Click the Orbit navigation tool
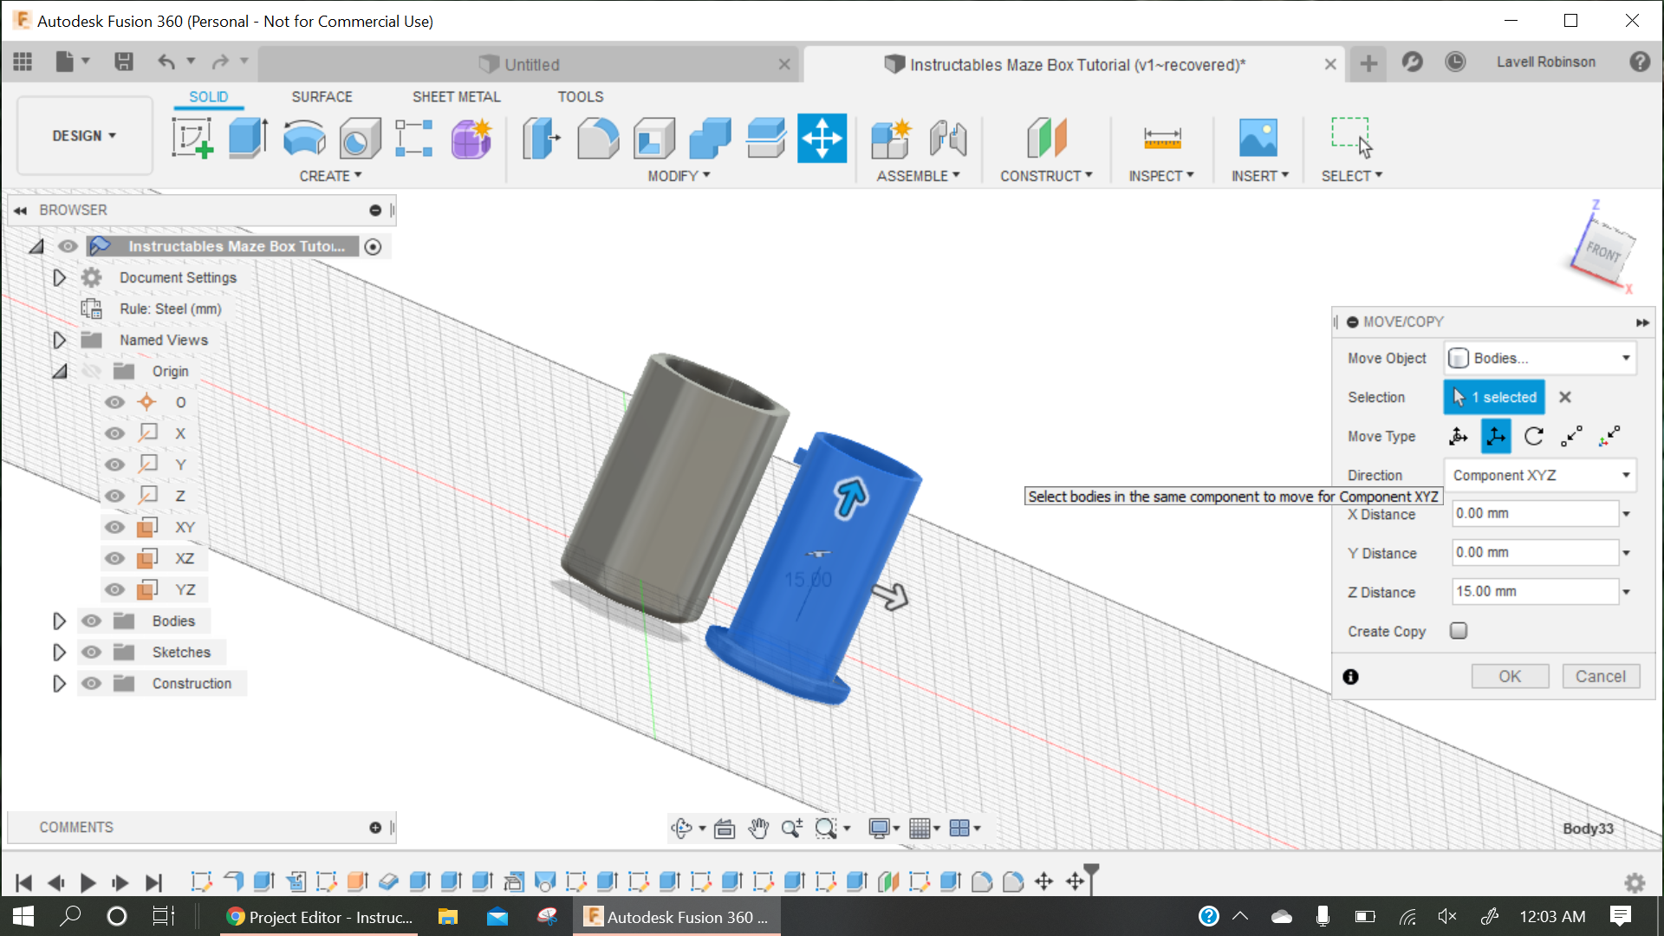The height and width of the screenshot is (936, 1664). (682, 829)
